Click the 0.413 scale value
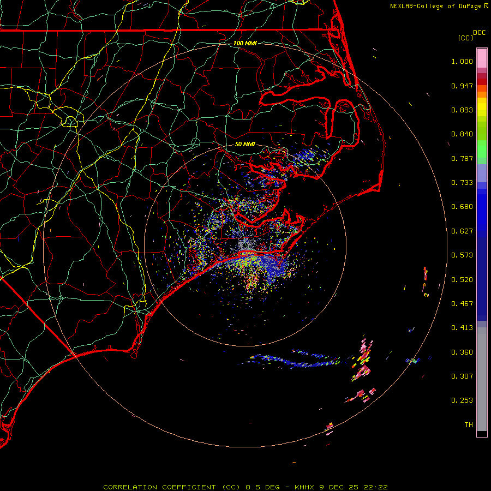Image resolution: width=491 pixels, height=491 pixels. [462, 328]
